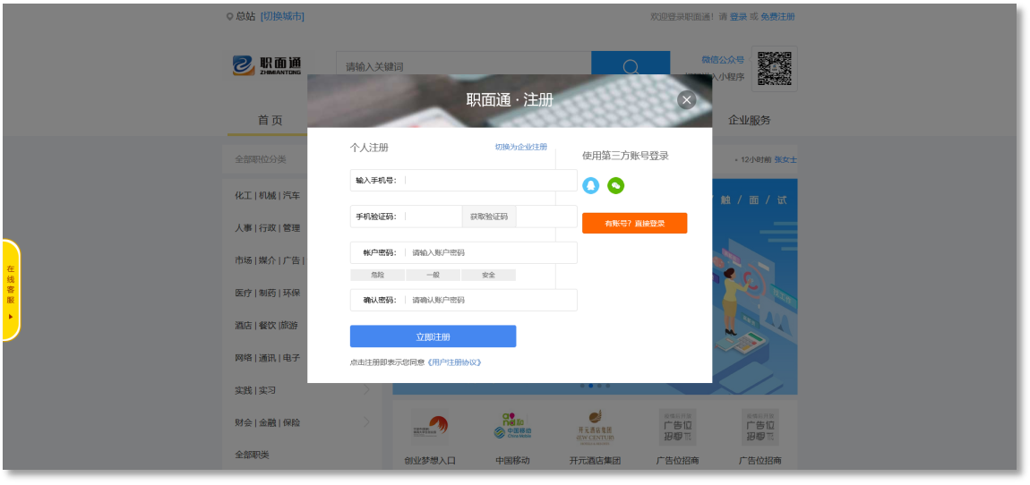1030x485 pixels.
Task: Click 获取验证码 to get the code
Action: tap(488, 217)
